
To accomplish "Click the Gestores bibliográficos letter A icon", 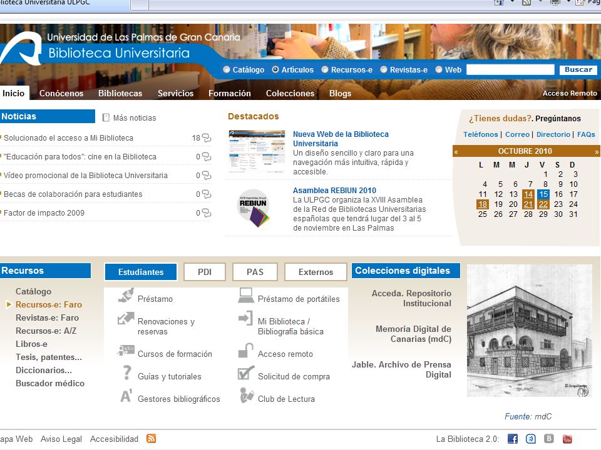I will (126, 396).
